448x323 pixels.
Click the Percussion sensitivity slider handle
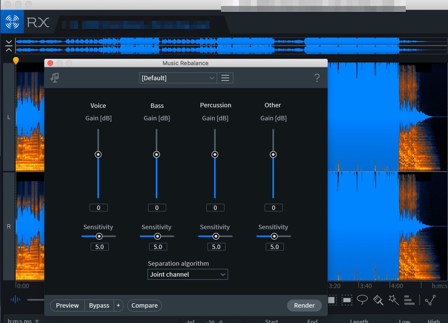[x=216, y=236]
